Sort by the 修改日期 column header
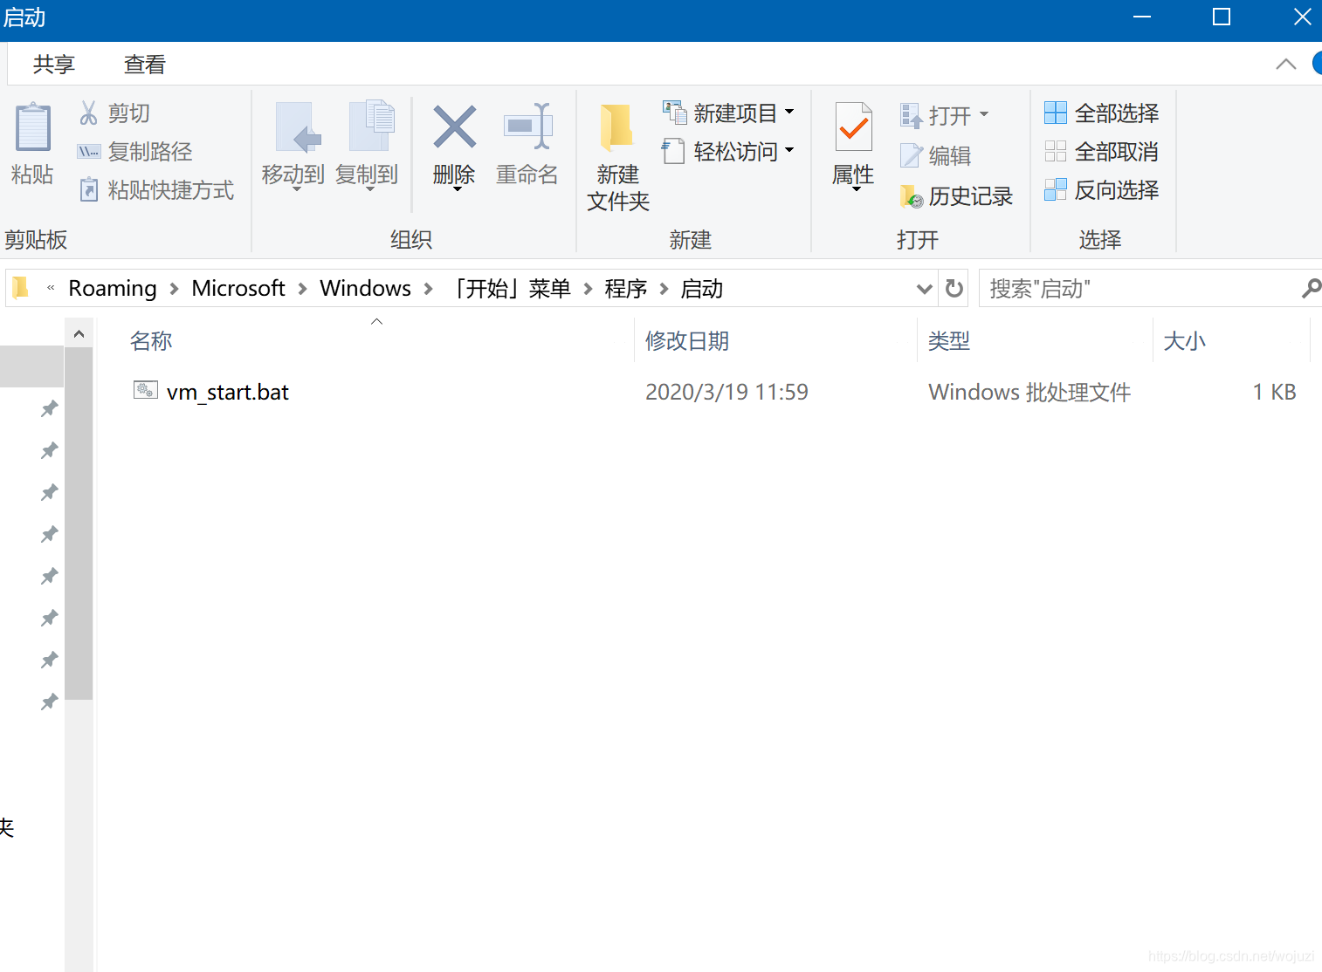1322x972 pixels. (x=687, y=341)
